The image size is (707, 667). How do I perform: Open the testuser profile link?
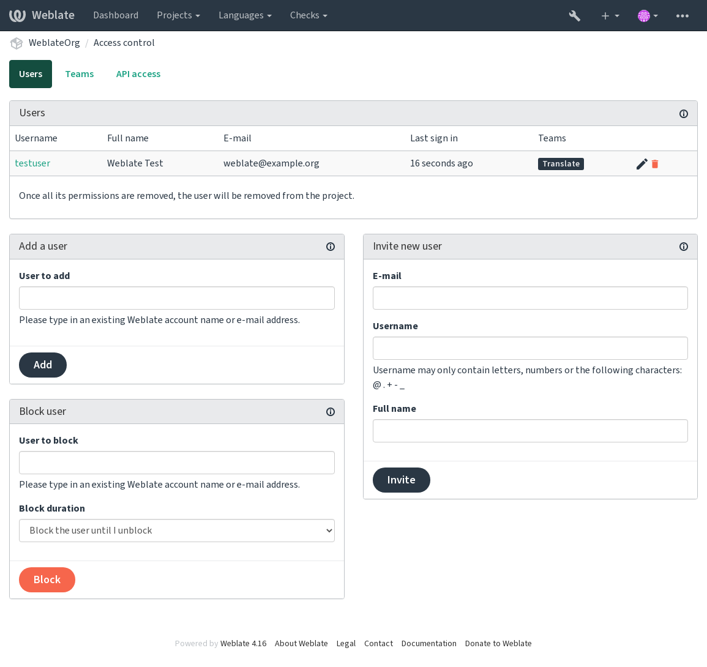pyautogui.click(x=32, y=163)
